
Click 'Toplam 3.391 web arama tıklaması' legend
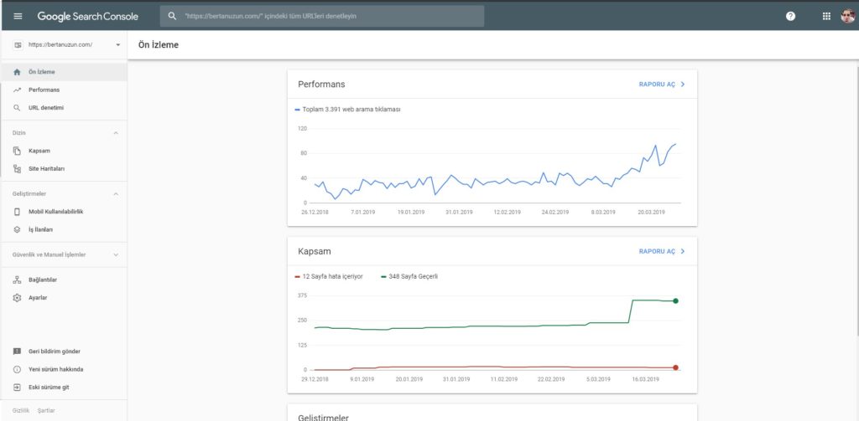[348, 110]
